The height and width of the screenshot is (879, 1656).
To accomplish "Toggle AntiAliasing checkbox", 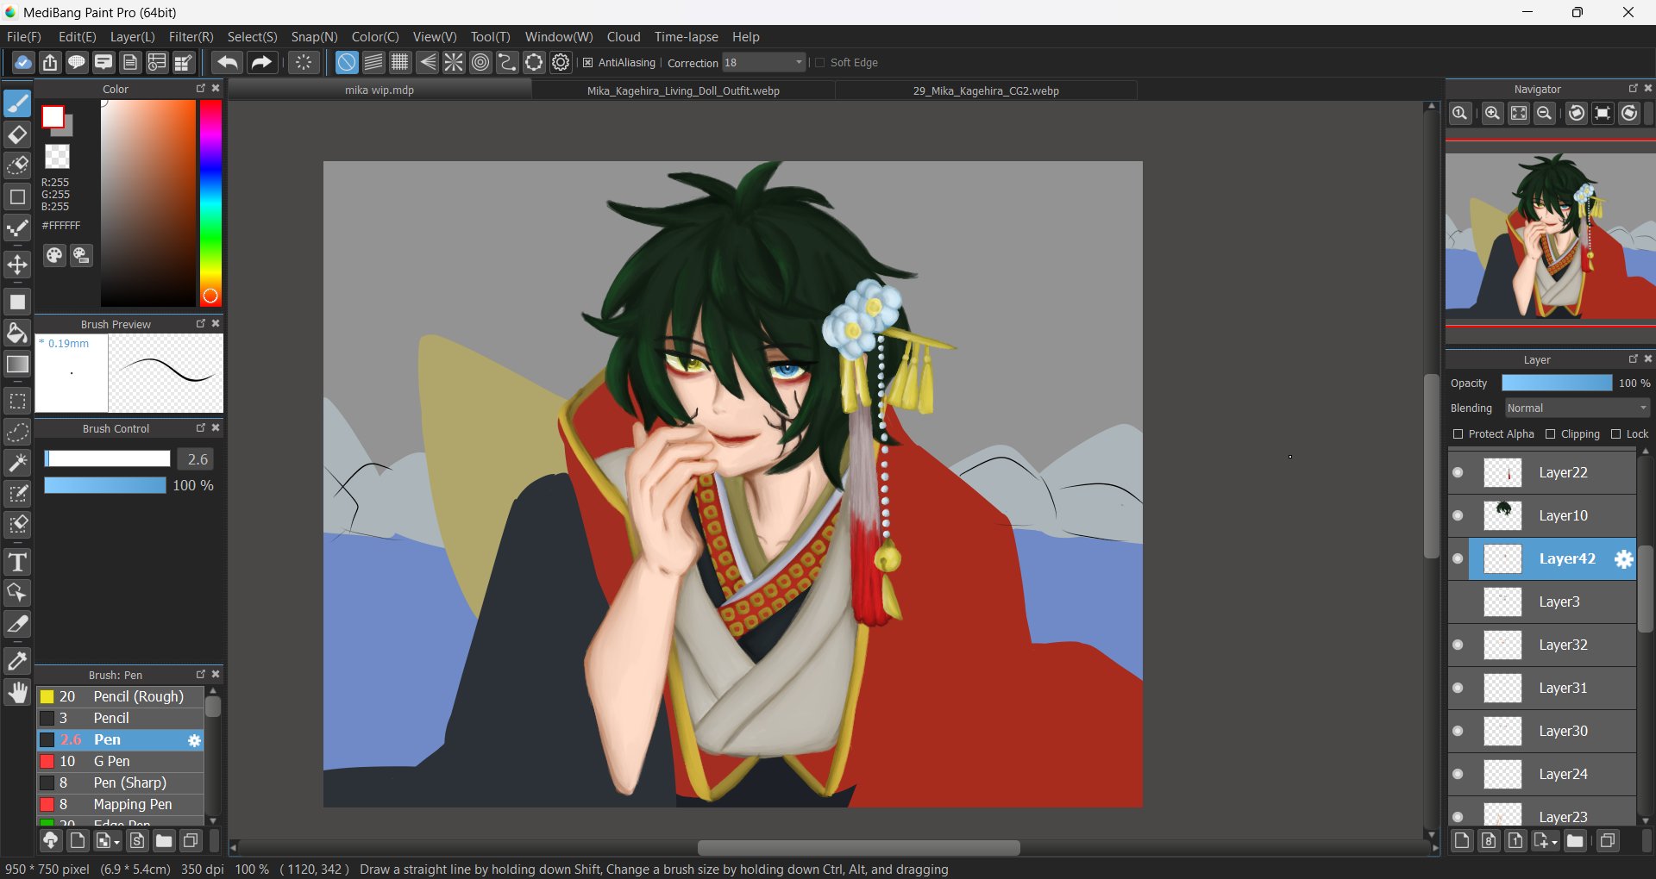I will click(x=588, y=62).
